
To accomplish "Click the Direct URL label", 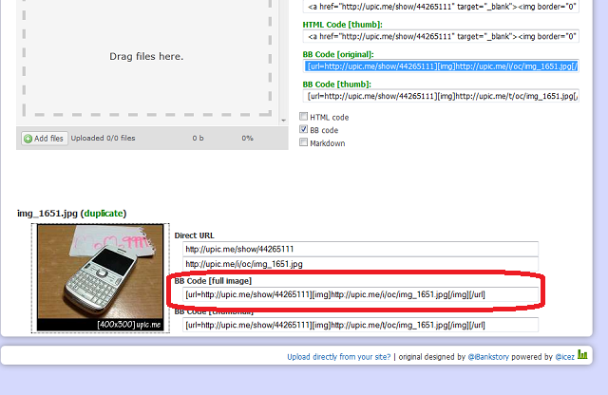I will click(x=194, y=235).
